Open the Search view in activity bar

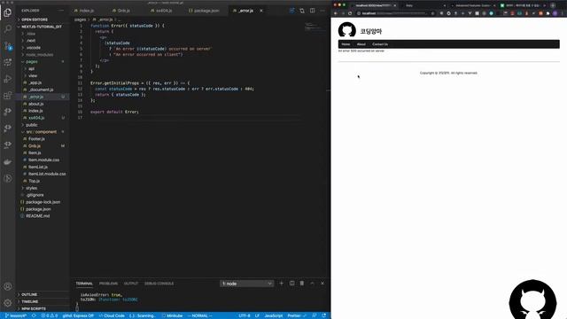pos(8,28)
